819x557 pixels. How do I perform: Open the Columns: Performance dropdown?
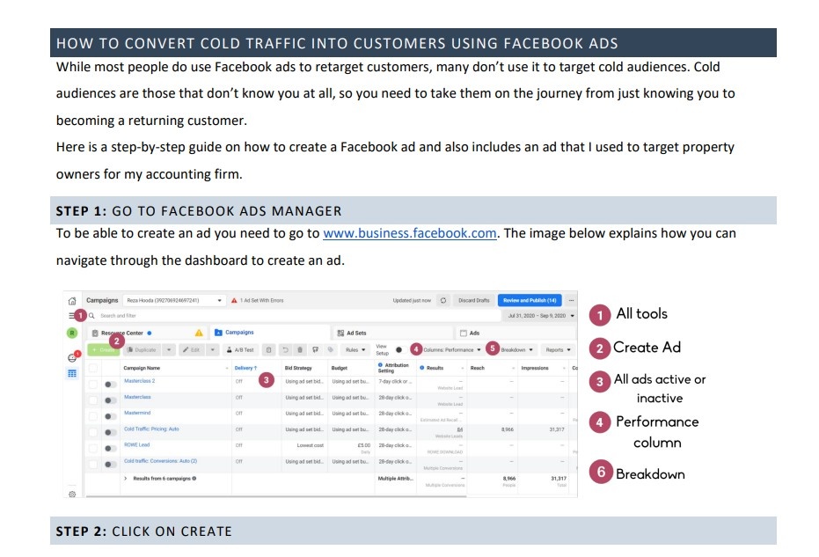(x=452, y=349)
